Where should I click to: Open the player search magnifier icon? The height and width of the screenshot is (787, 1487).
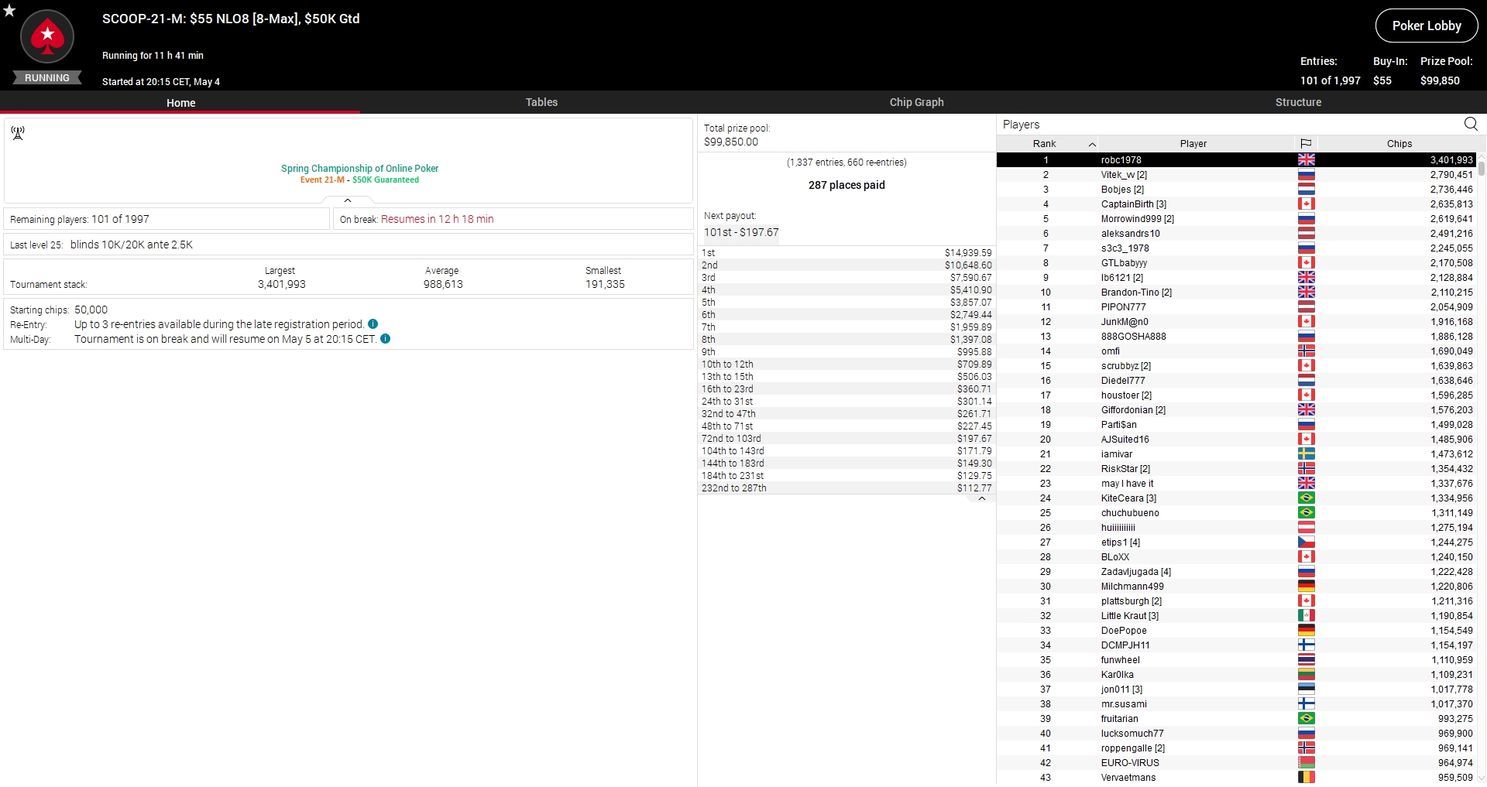pyautogui.click(x=1471, y=124)
